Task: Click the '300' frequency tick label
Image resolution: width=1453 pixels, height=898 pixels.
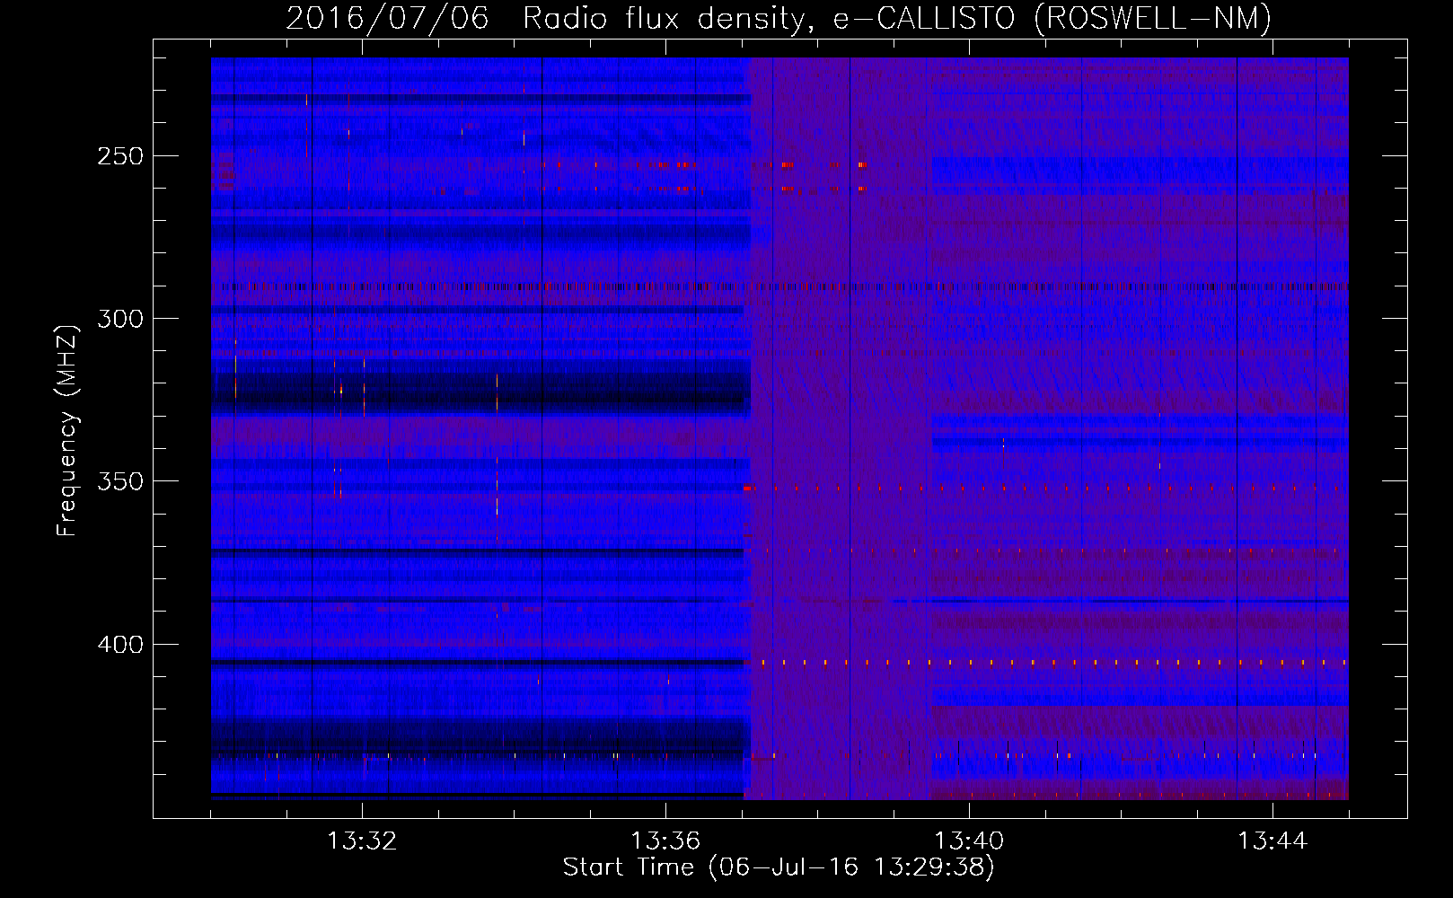Action: click(x=120, y=319)
